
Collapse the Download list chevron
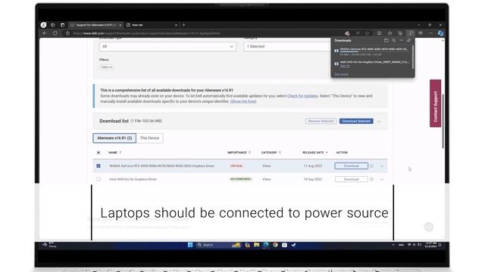click(379, 122)
